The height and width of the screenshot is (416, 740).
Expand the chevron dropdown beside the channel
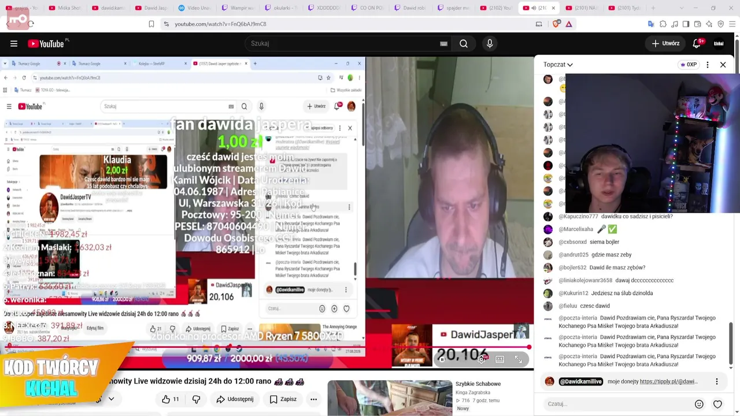pyautogui.click(x=111, y=399)
